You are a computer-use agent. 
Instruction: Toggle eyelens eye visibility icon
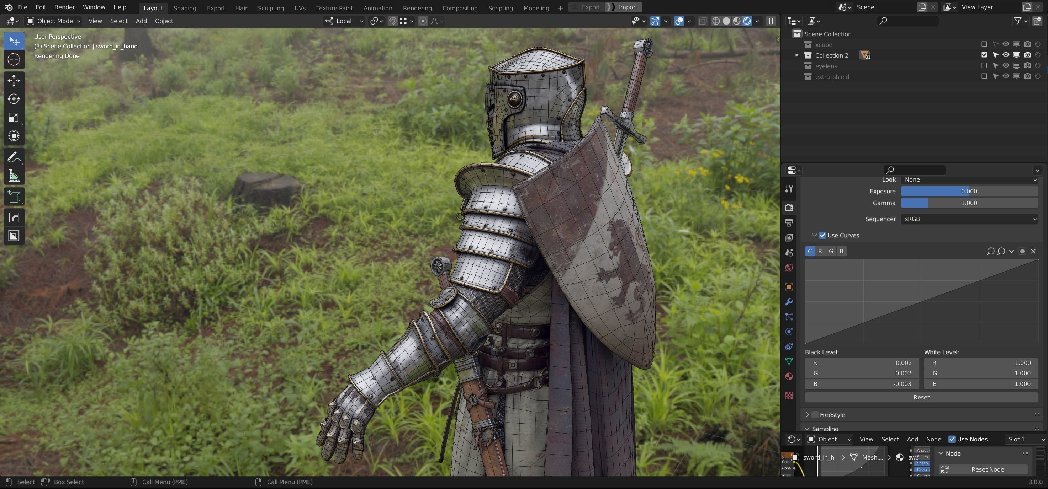tap(1006, 65)
